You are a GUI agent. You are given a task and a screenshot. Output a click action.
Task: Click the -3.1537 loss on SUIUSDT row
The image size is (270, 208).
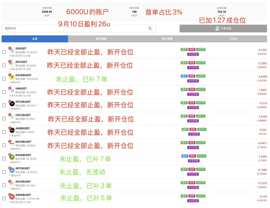pos(262,50)
